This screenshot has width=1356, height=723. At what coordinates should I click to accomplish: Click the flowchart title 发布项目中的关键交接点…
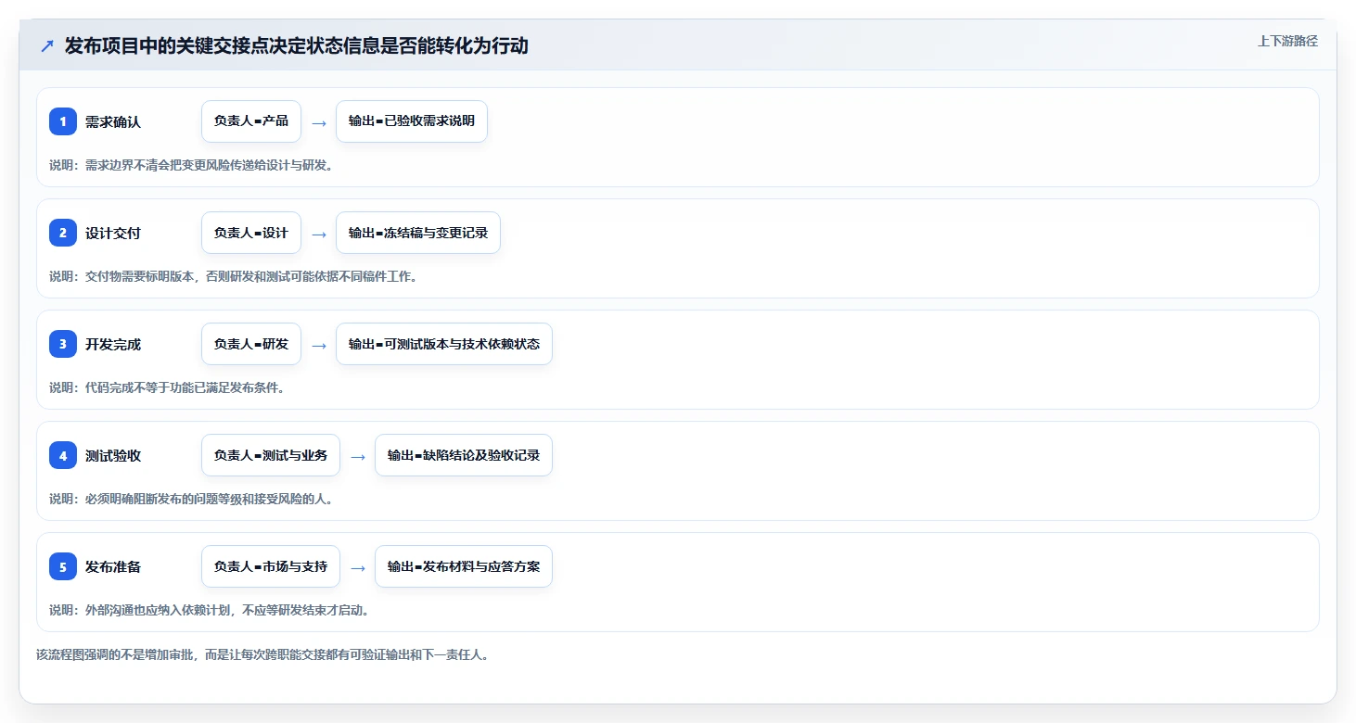(x=297, y=45)
